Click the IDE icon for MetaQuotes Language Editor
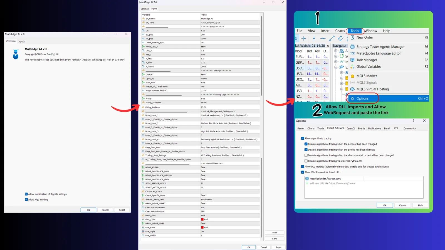Screen dimensions: 445x250 (x=352, y=53)
